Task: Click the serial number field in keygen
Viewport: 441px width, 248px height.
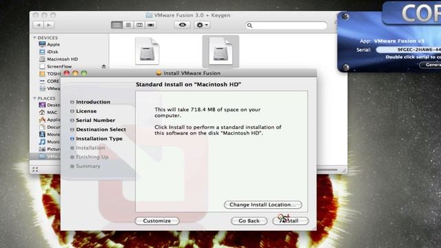Action: [x=409, y=50]
